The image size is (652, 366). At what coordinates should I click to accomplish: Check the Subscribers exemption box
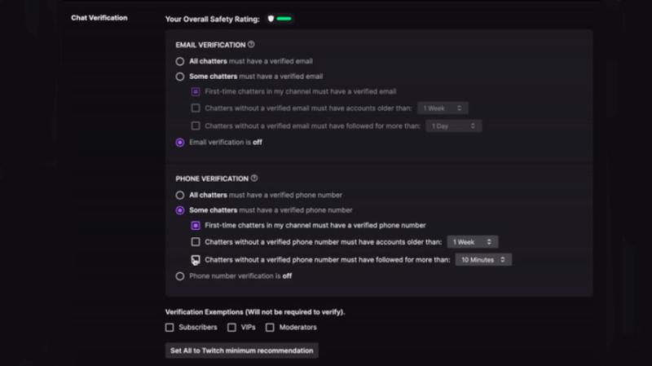pos(170,328)
